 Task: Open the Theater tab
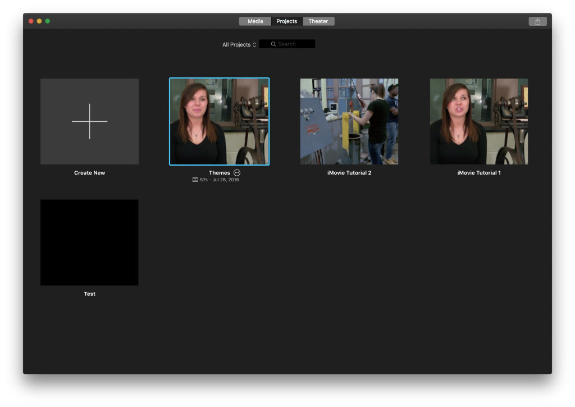coord(318,21)
